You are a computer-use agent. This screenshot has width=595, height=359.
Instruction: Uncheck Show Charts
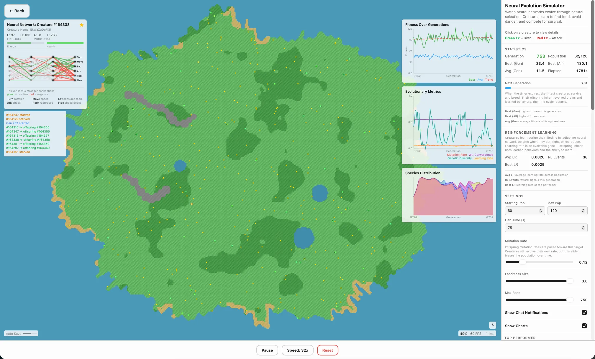pyautogui.click(x=585, y=326)
